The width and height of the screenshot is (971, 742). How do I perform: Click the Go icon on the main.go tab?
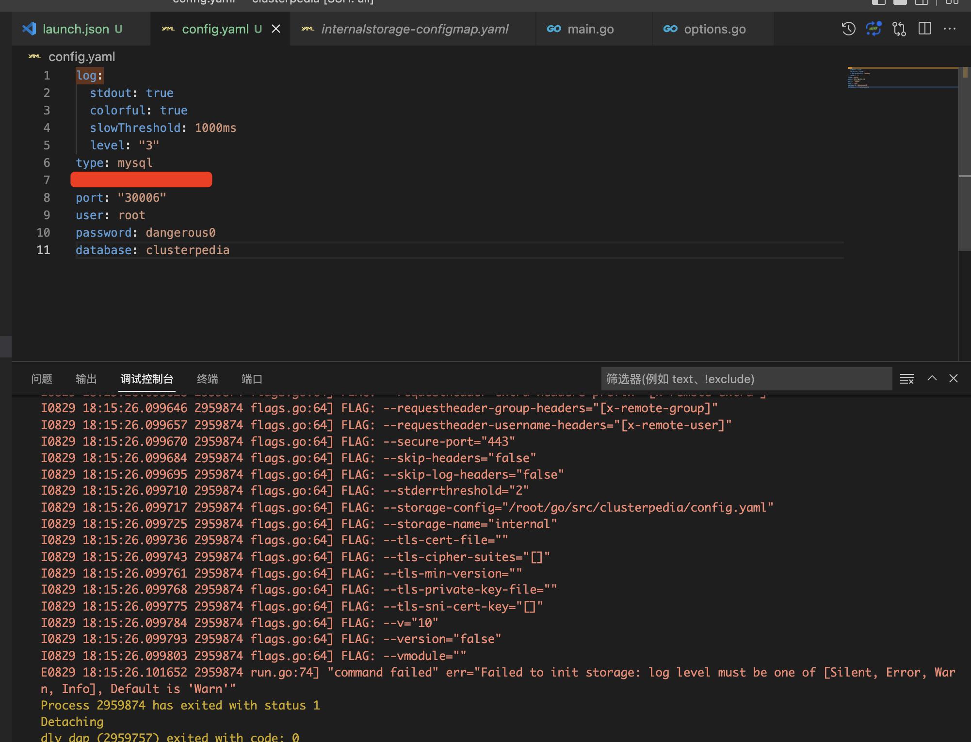point(554,29)
